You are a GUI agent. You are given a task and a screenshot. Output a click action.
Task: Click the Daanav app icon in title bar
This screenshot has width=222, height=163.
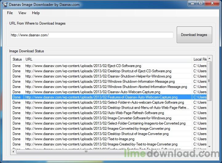click(x=5, y=5)
